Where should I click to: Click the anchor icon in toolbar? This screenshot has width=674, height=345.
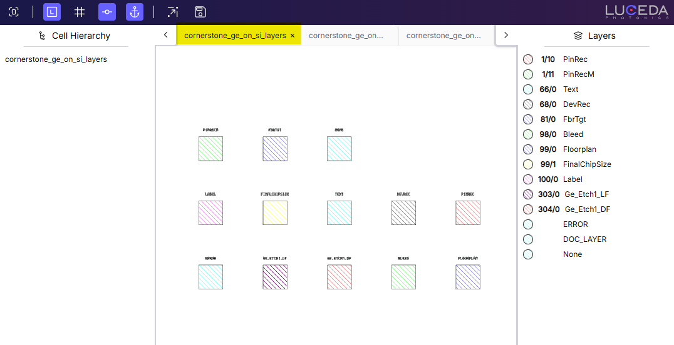pos(135,12)
